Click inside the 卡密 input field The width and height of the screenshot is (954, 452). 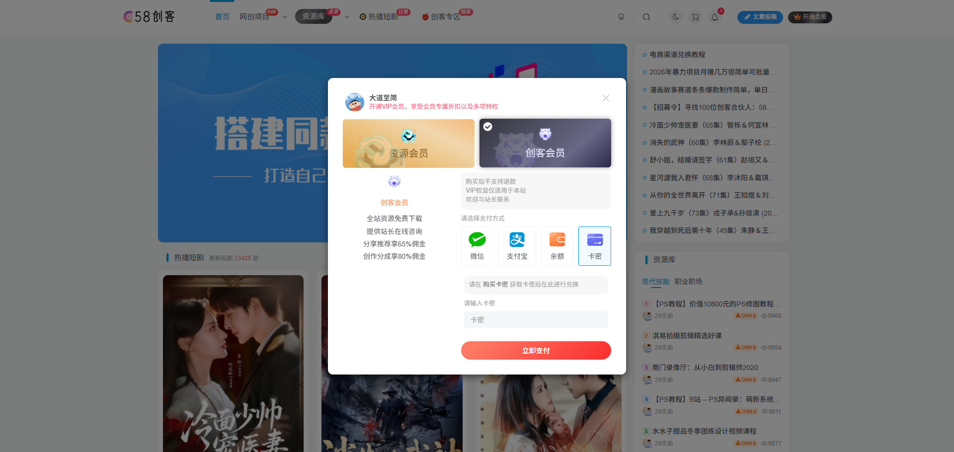[x=536, y=320]
